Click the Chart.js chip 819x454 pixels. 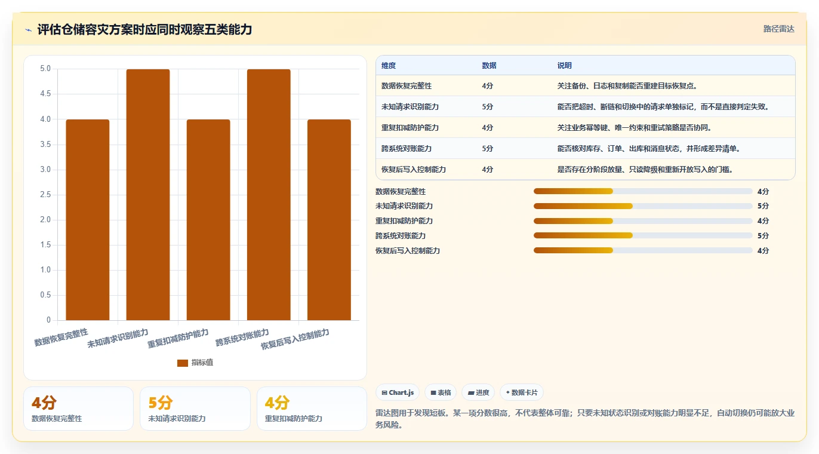pyautogui.click(x=398, y=392)
